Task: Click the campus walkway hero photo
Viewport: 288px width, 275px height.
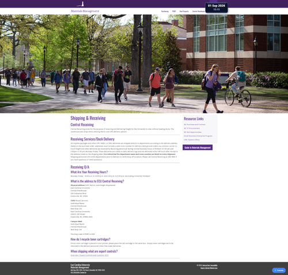Action: tap(144, 64)
